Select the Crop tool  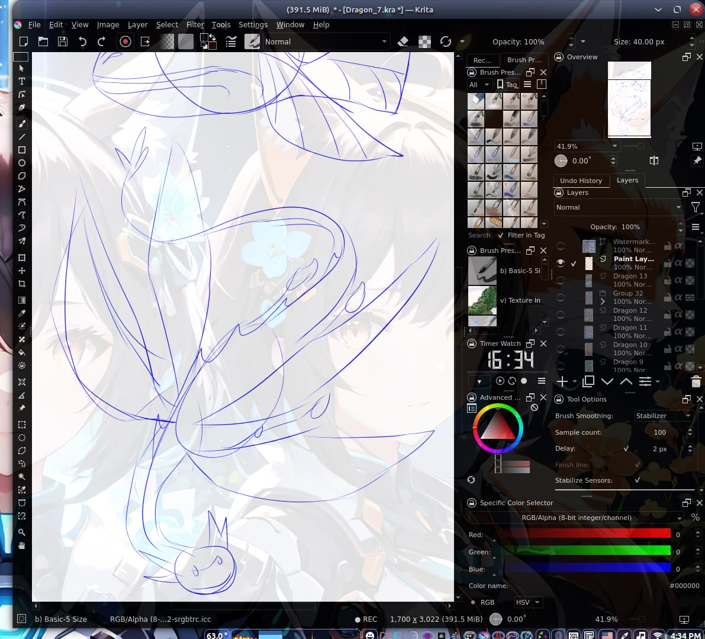tap(21, 284)
